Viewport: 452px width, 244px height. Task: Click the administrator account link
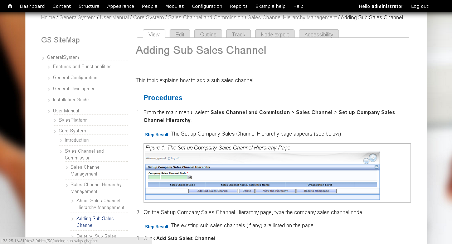(388, 6)
